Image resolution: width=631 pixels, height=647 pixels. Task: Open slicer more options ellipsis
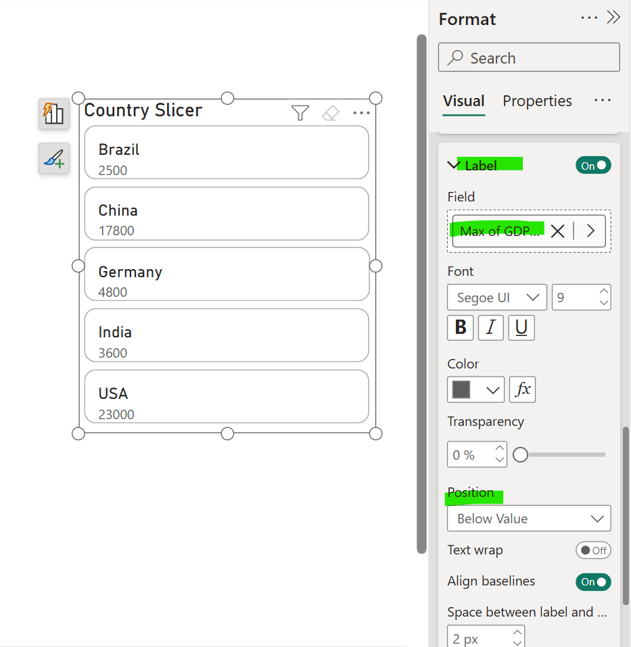(361, 113)
